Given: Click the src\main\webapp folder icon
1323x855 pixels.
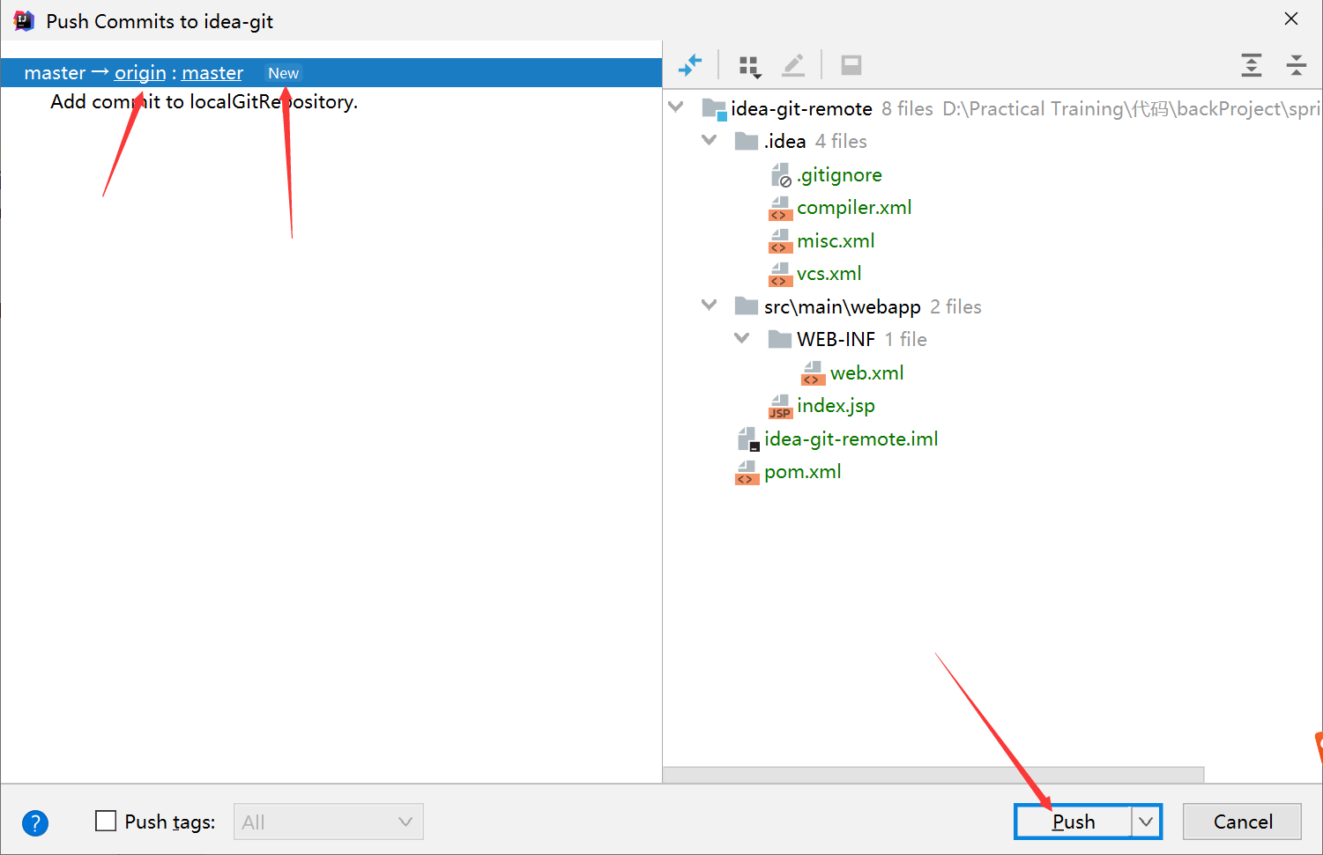Looking at the screenshot, I should coord(747,306).
